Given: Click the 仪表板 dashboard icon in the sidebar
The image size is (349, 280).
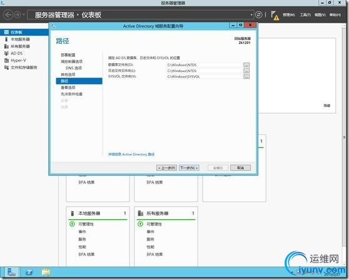Looking at the screenshot, I should click(x=6, y=32).
